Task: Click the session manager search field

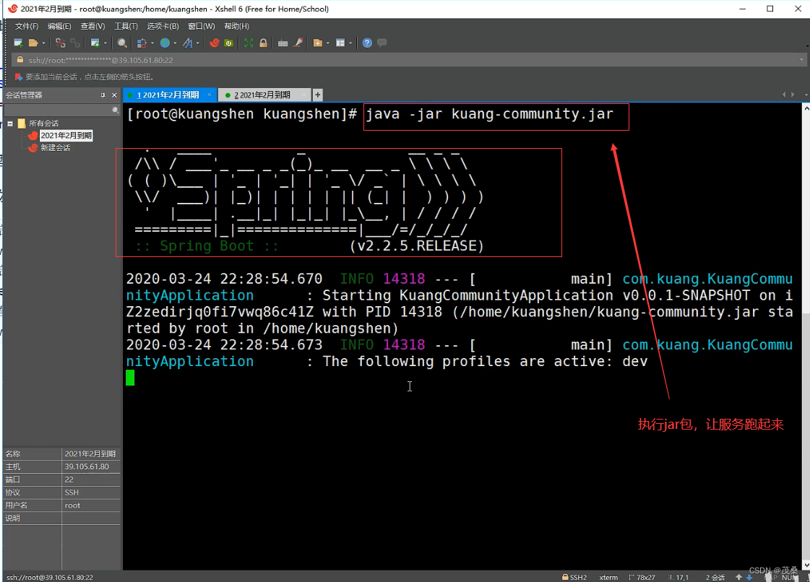Action: tap(58, 110)
